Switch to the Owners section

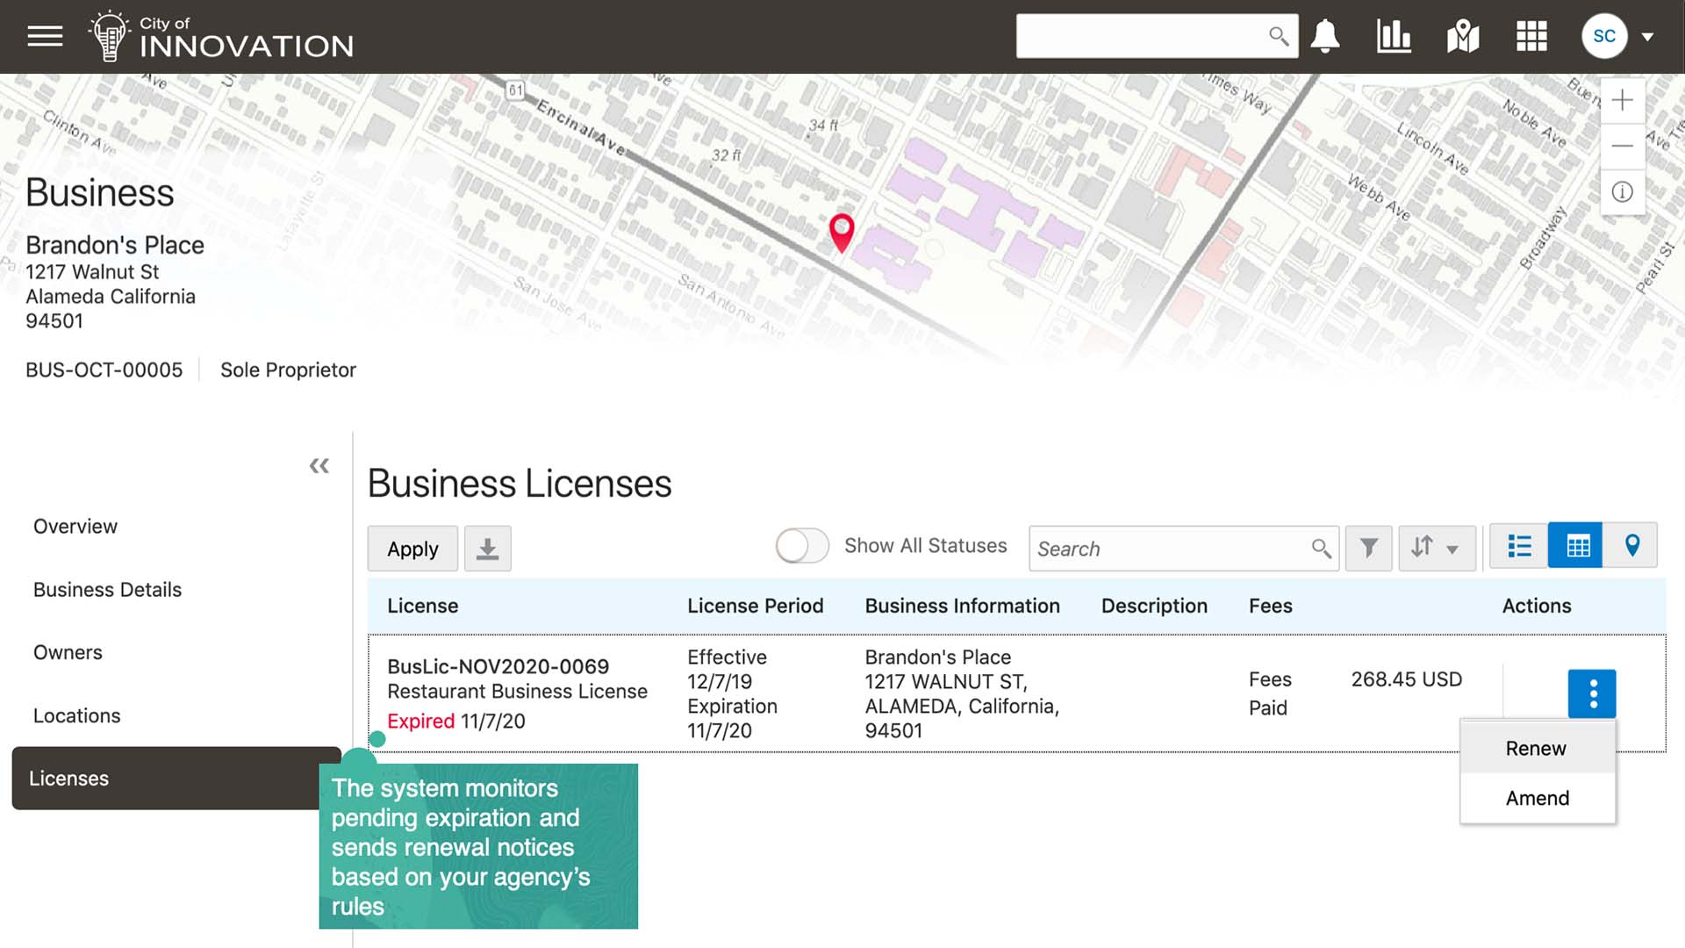[68, 652]
